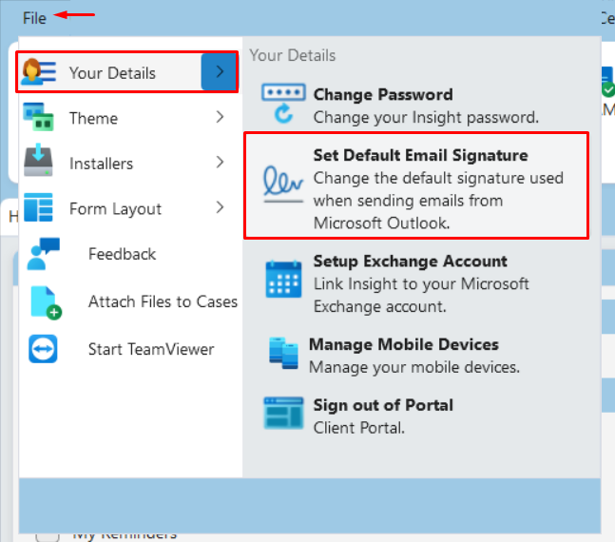Click the Theme palette icon
The width and height of the screenshot is (615, 542).
(x=38, y=117)
